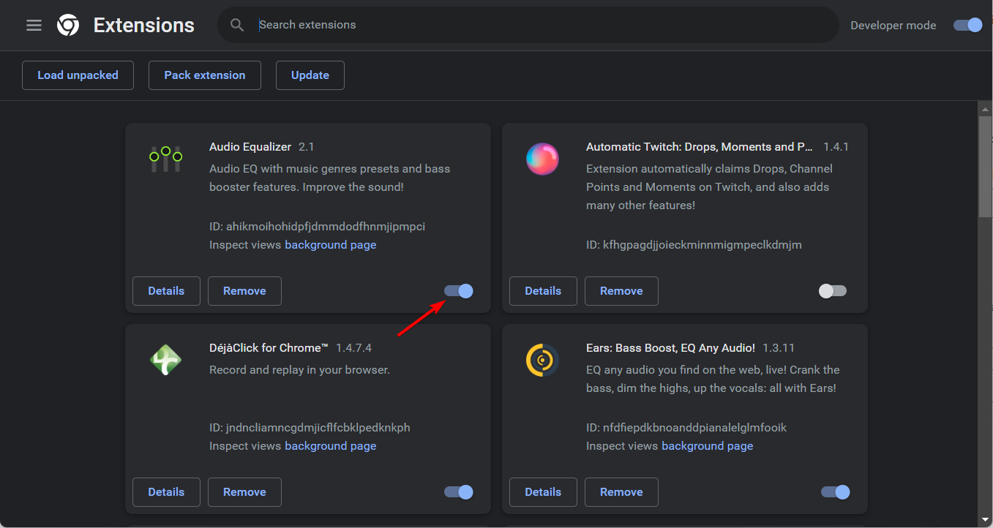Remove the Automatic Twitch extension
Screen dimensions: 993x528
[621, 291]
